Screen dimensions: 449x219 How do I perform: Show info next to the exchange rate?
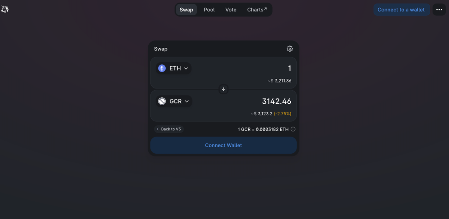293,129
